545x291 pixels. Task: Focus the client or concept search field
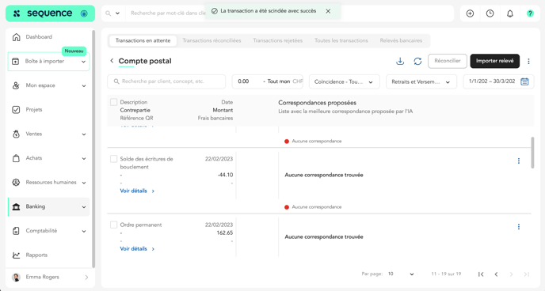point(166,81)
